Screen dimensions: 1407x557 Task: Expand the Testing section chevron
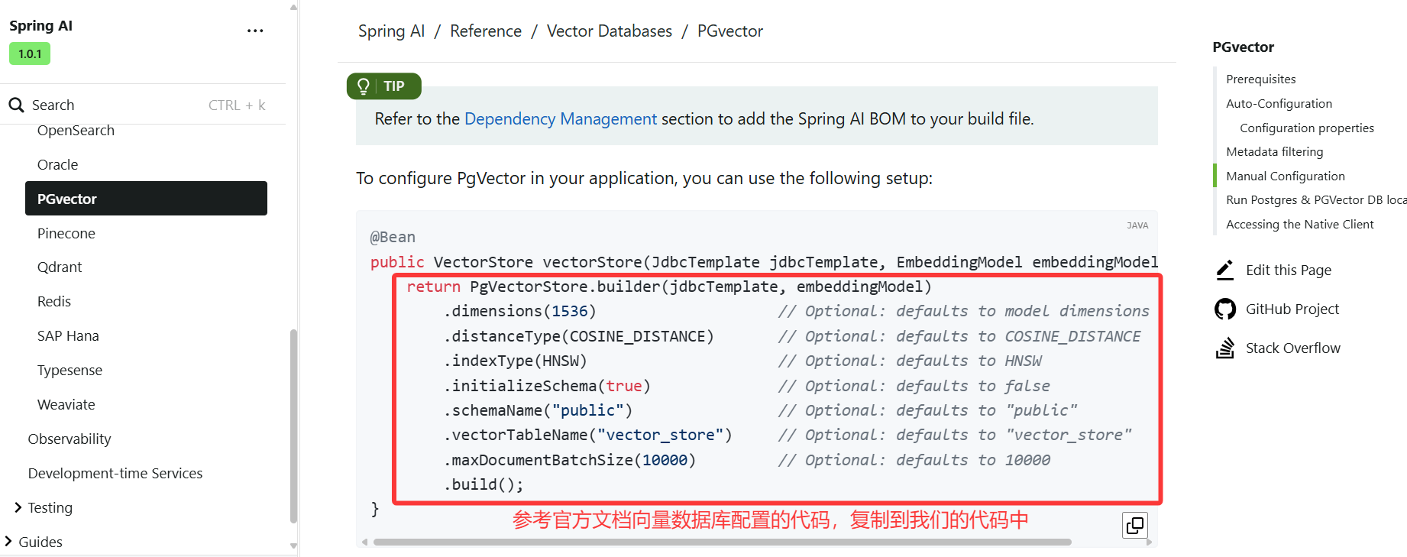point(18,507)
